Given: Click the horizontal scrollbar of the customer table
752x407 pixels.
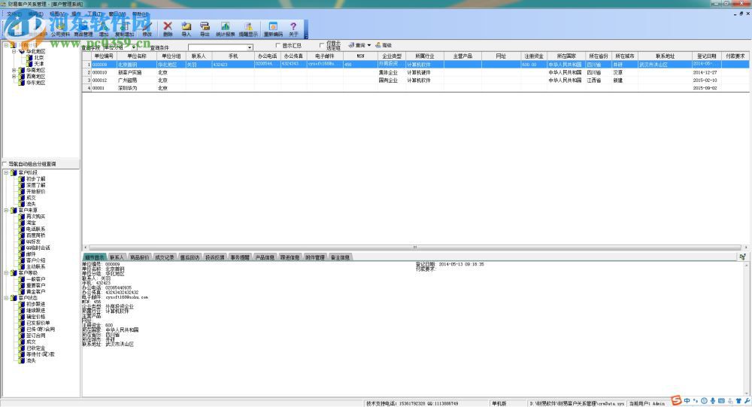Looking at the screenshot, I should [415, 248].
